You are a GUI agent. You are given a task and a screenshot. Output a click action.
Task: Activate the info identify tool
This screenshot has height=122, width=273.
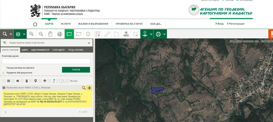[x=88, y=34]
